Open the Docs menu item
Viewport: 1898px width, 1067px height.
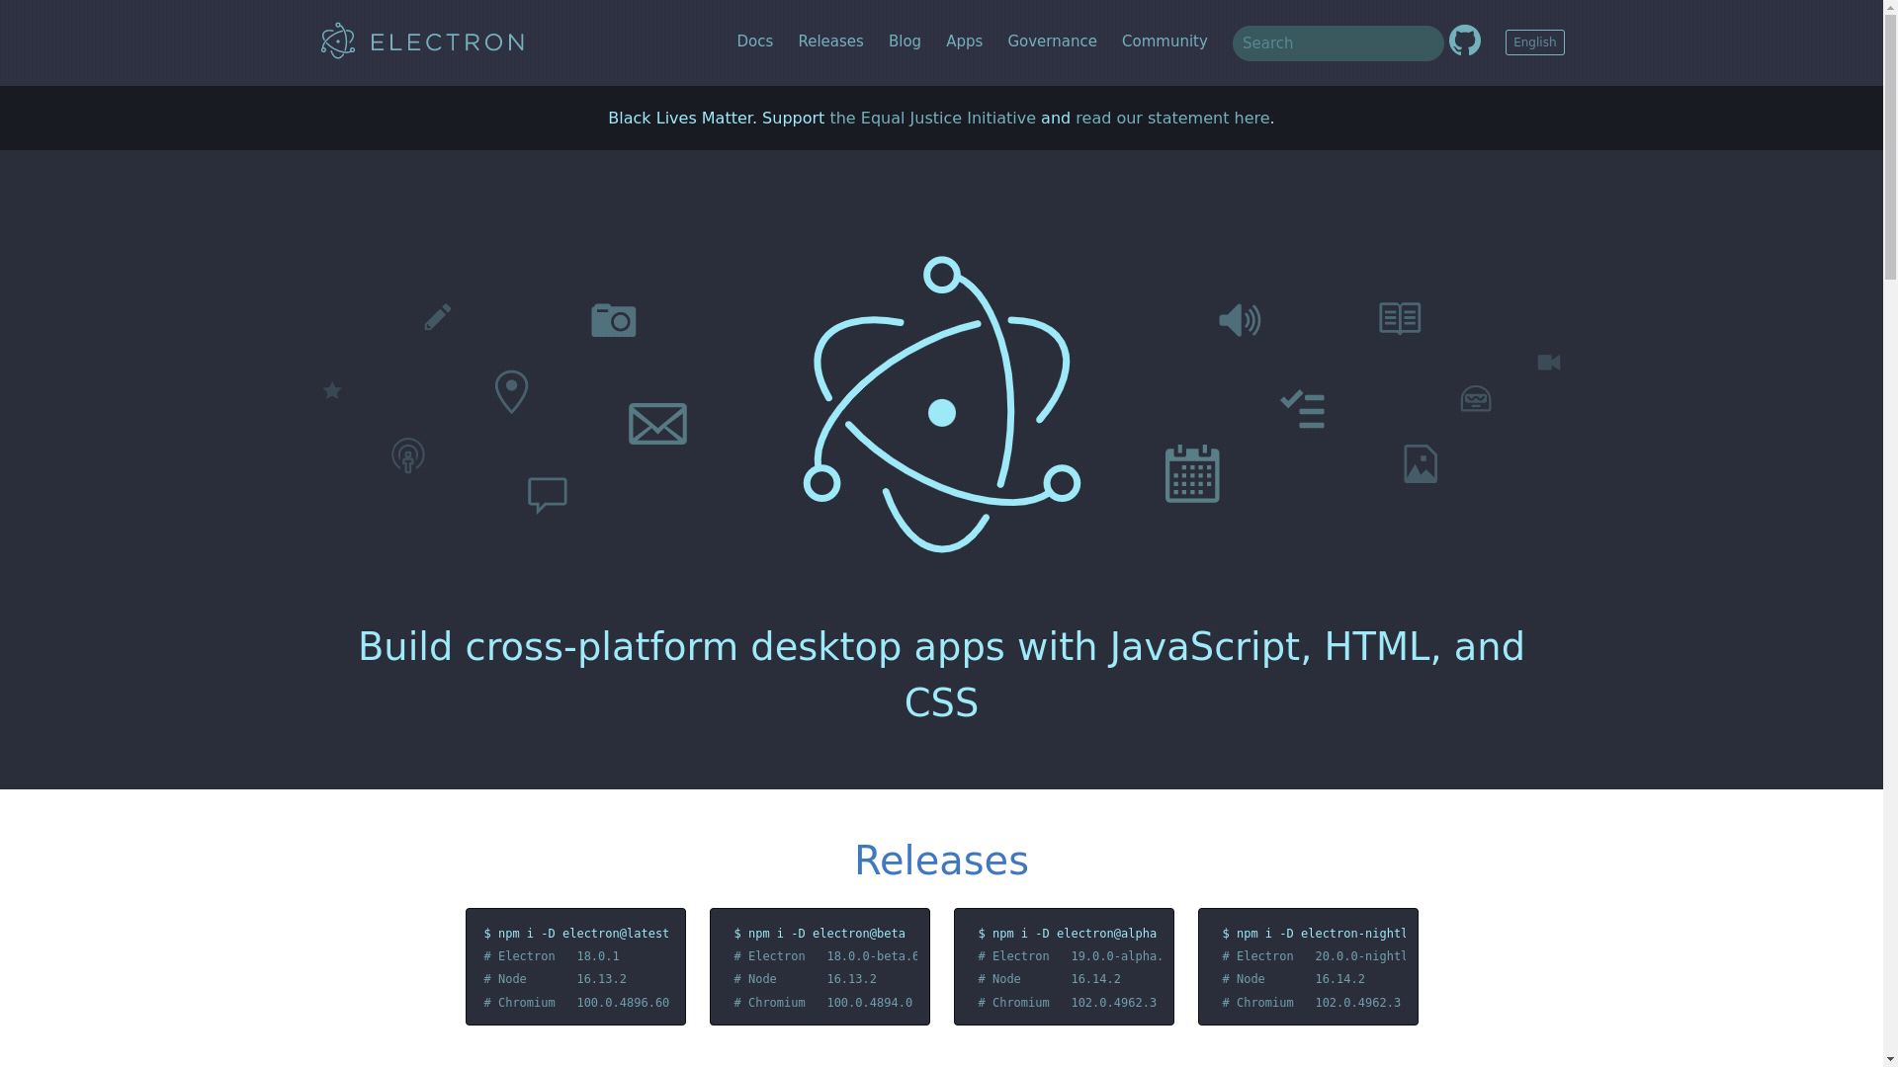pos(754,41)
